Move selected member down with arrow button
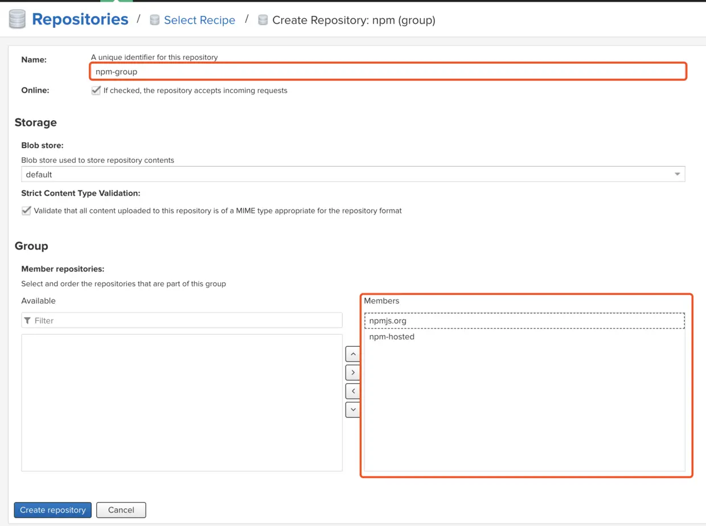Viewport: 706px width, 526px height. (x=353, y=409)
